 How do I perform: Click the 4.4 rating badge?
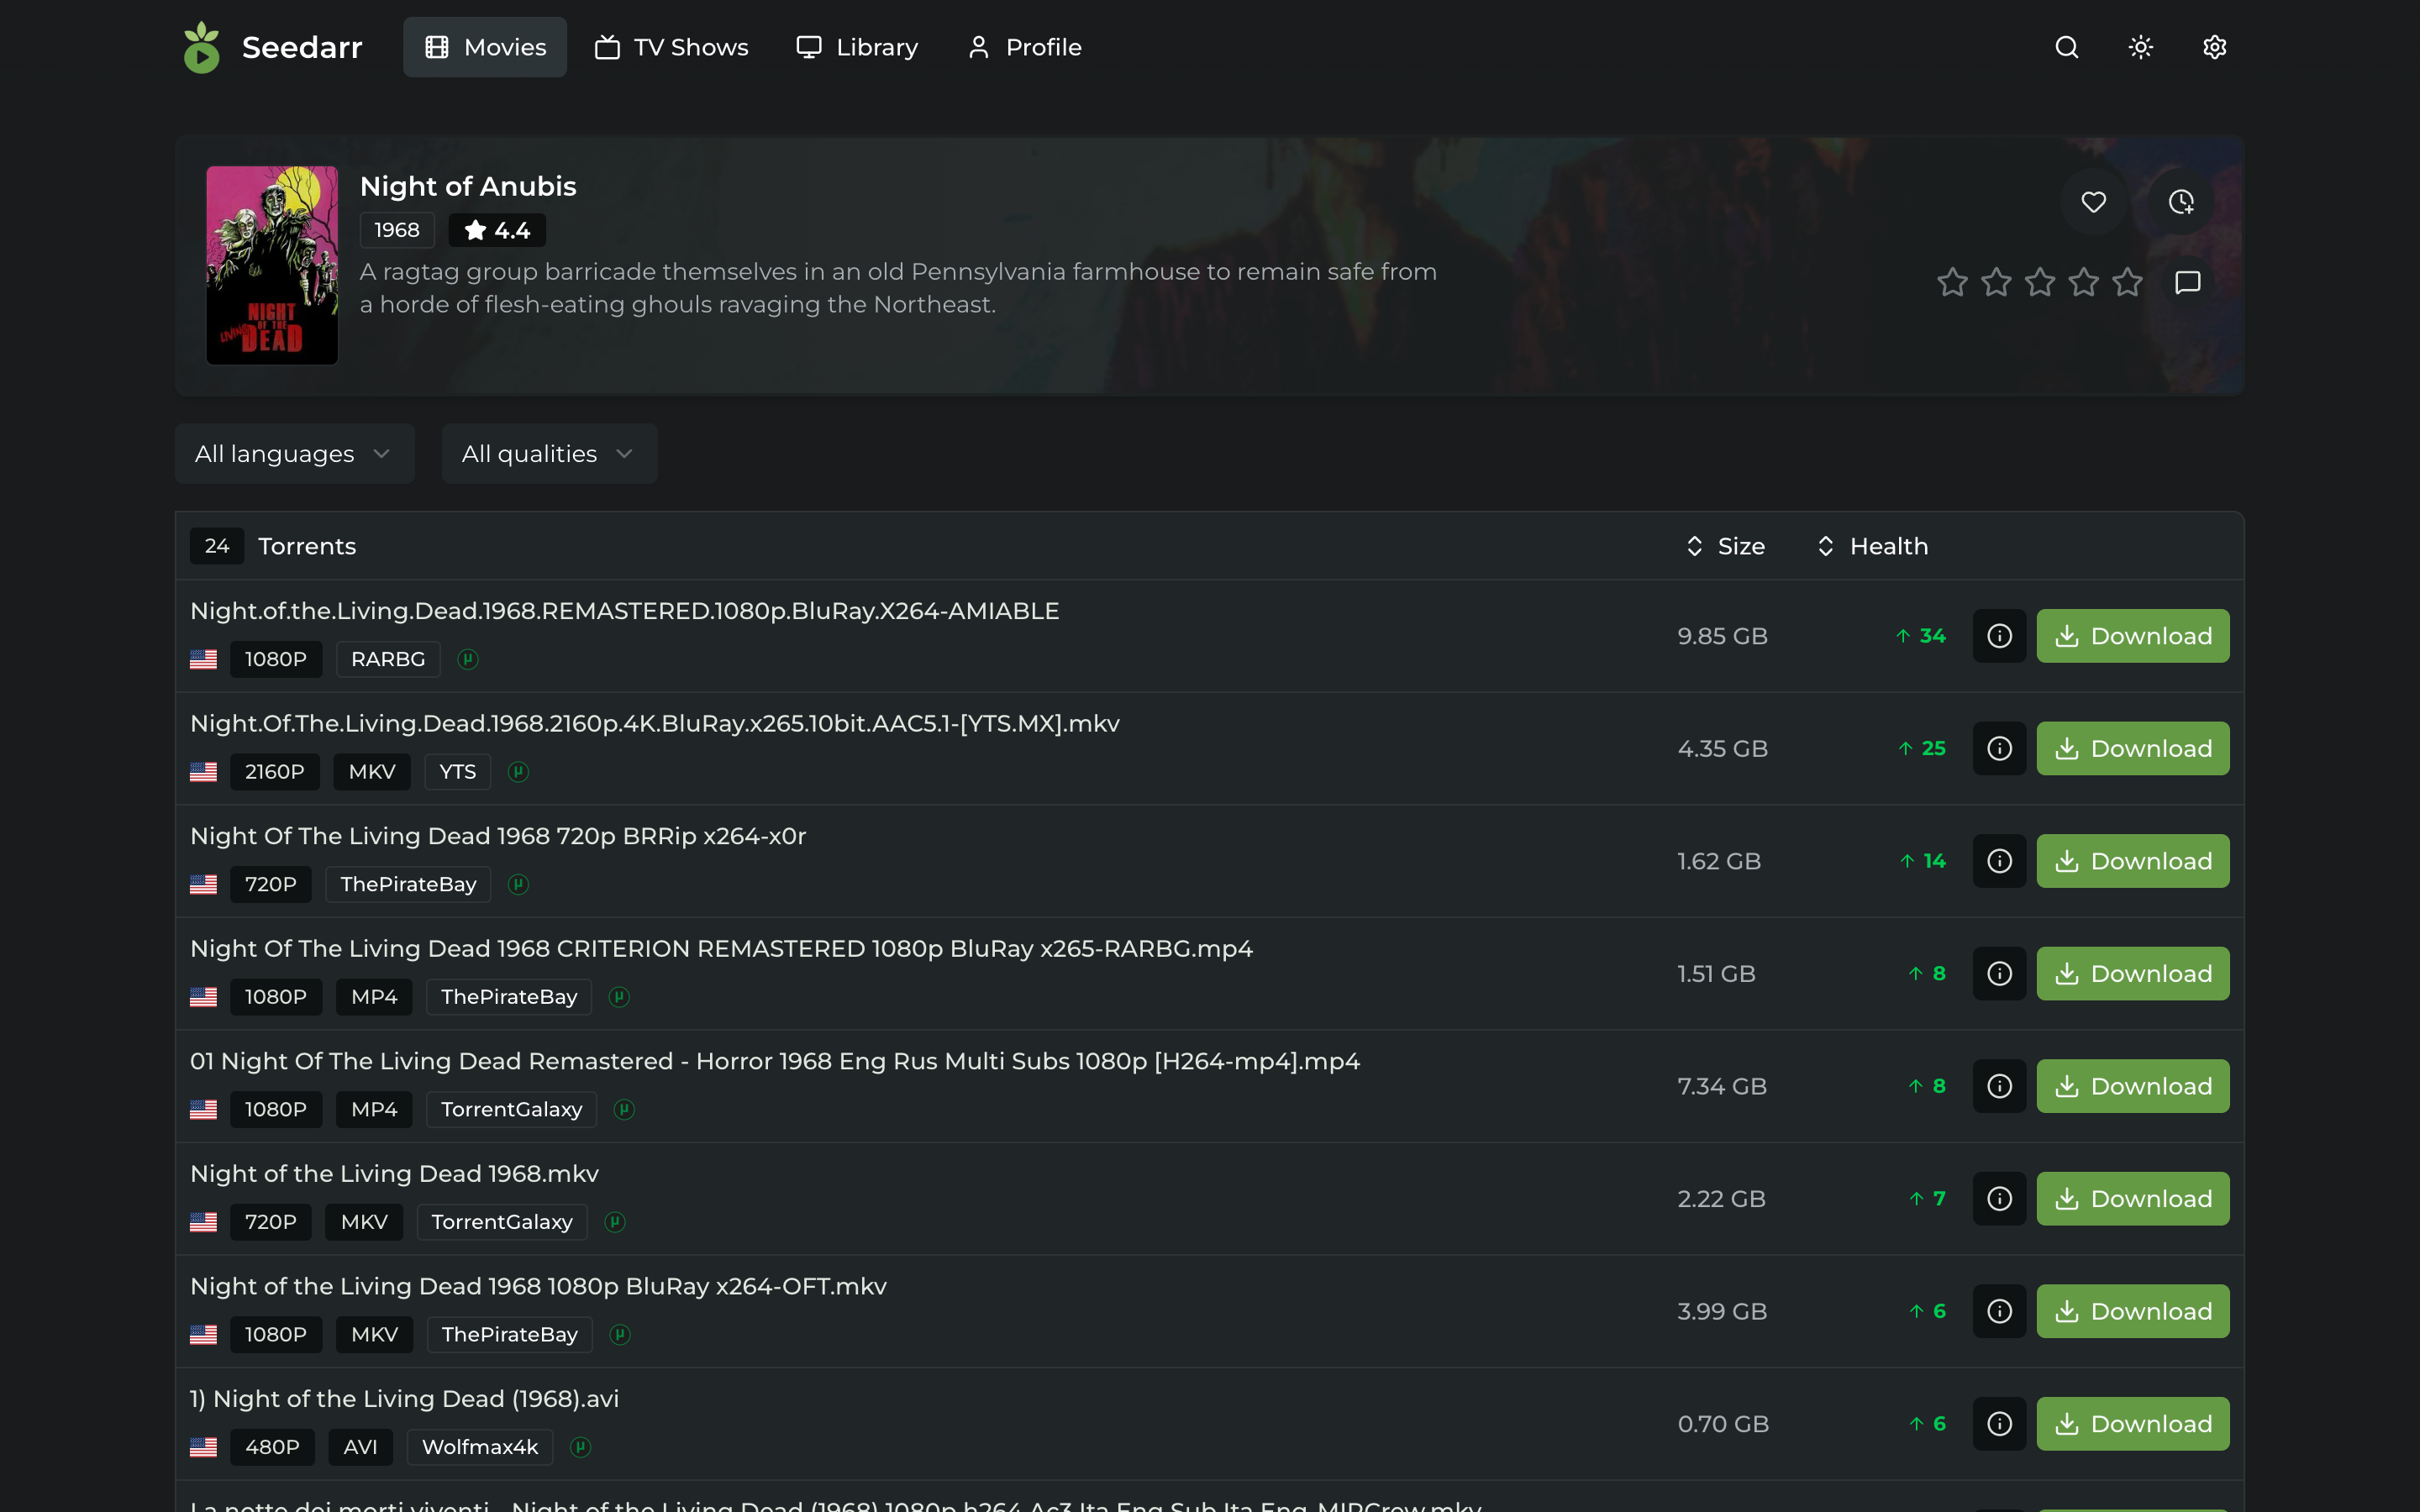click(497, 230)
